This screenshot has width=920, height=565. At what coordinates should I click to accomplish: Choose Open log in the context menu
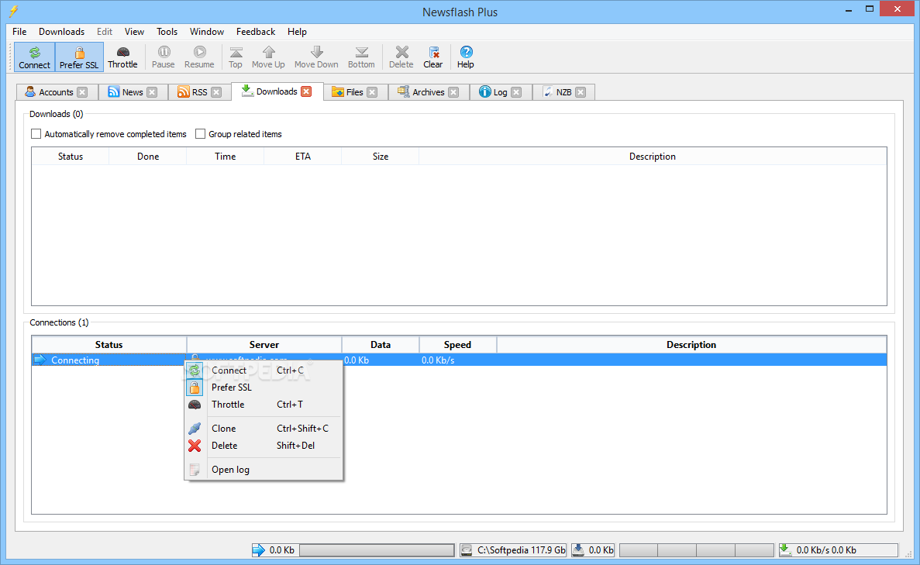[264, 470]
